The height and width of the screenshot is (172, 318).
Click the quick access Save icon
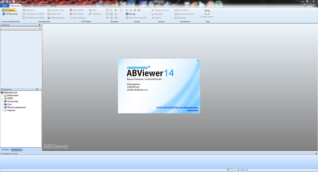pyautogui.click(x=14, y=2)
